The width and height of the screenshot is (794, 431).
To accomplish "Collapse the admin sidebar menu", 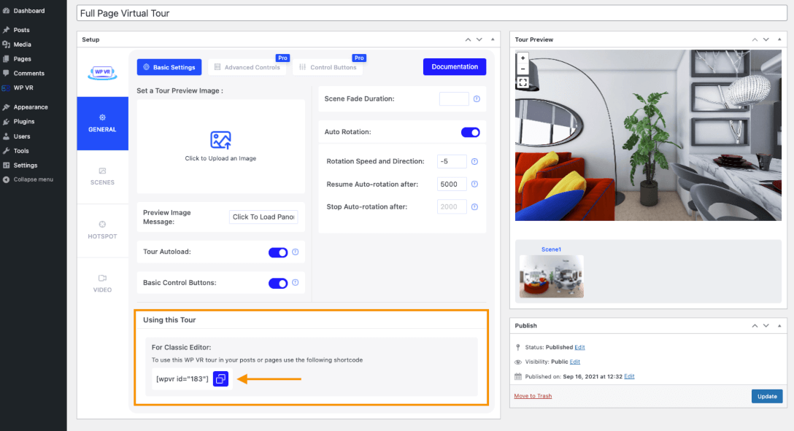I will (x=34, y=179).
